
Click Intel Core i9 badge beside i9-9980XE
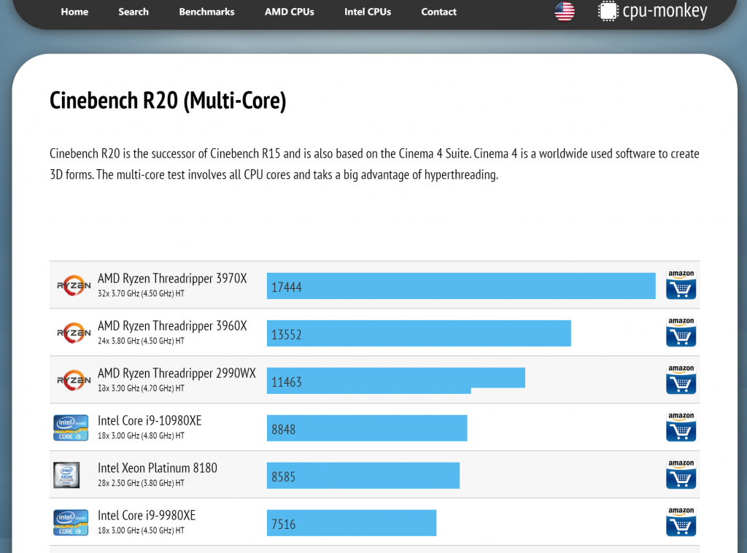pos(71,522)
